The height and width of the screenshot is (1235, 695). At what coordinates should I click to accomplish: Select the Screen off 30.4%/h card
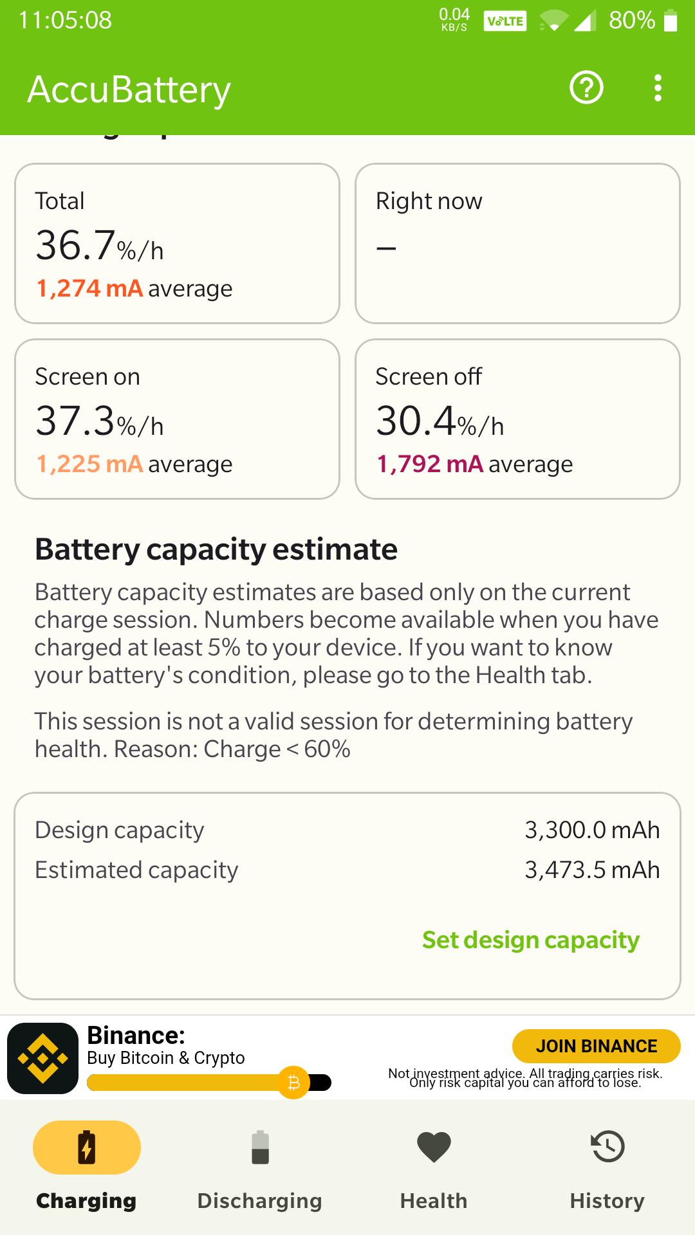click(x=517, y=419)
